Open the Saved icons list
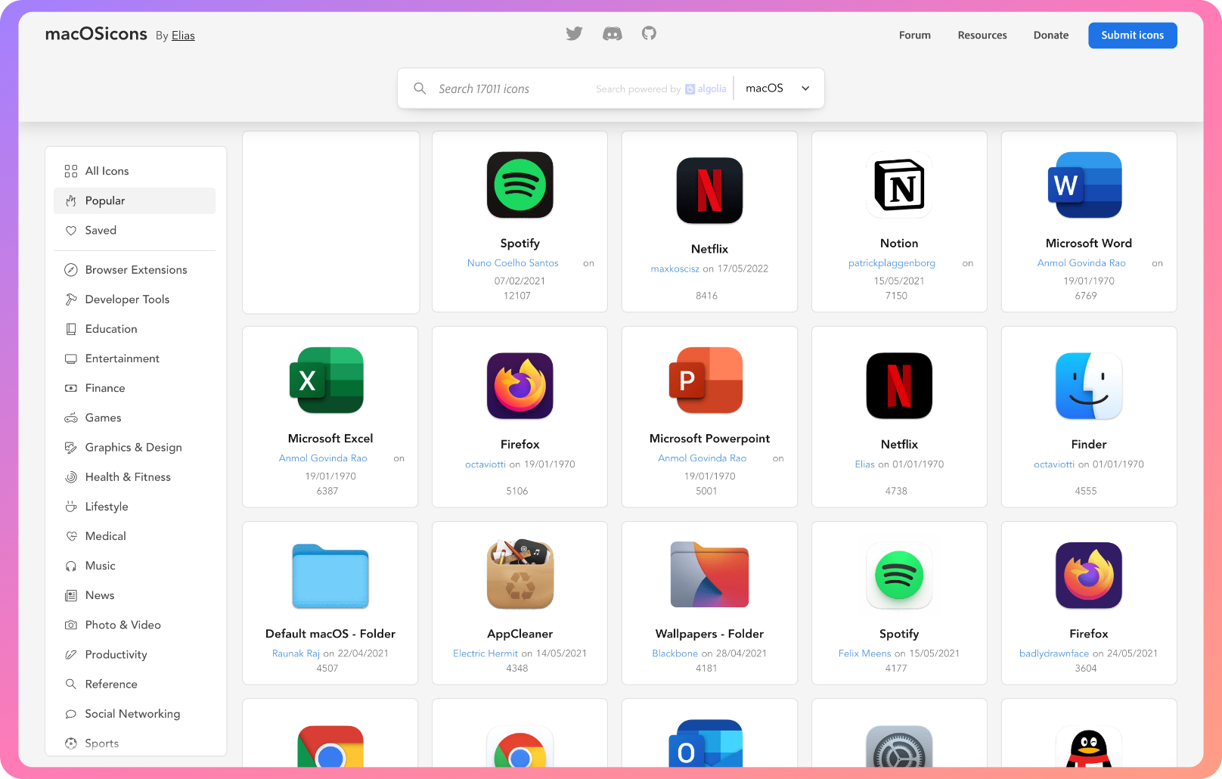The height and width of the screenshot is (779, 1222). pos(134,230)
